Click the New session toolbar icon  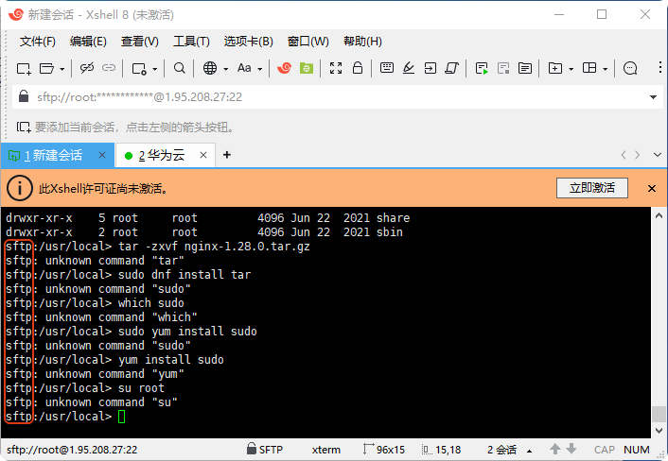24,68
